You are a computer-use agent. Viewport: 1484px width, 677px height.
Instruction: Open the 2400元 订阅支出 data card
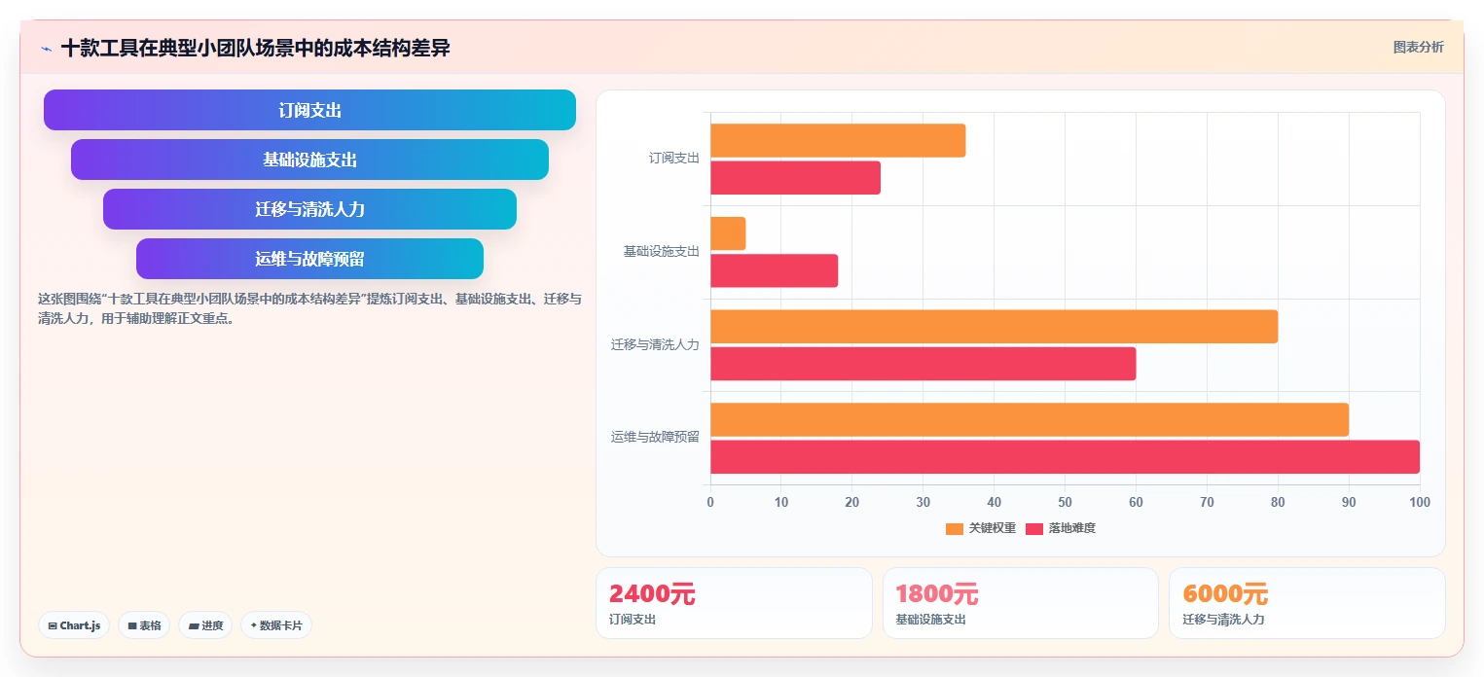click(x=734, y=603)
